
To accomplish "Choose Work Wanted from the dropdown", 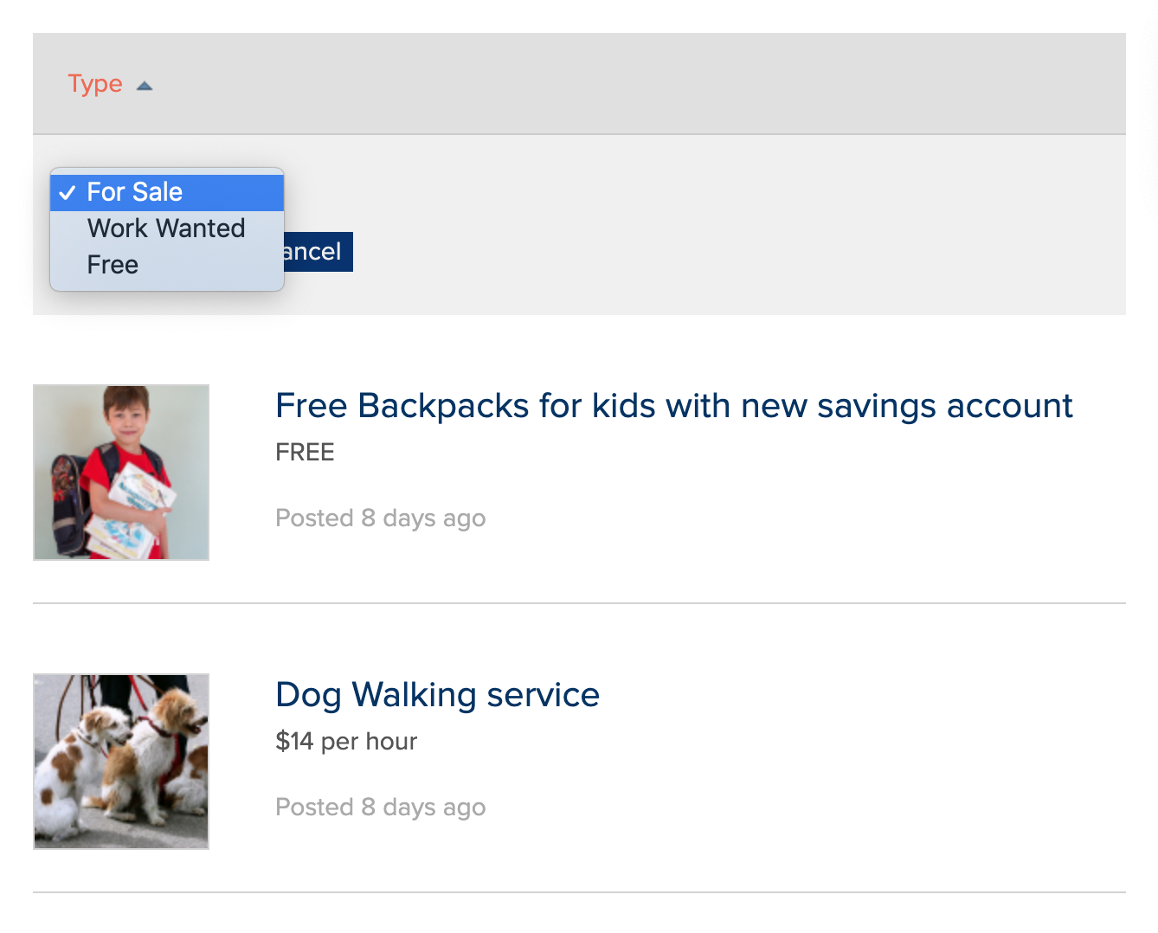I will pyautogui.click(x=166, y=228).
